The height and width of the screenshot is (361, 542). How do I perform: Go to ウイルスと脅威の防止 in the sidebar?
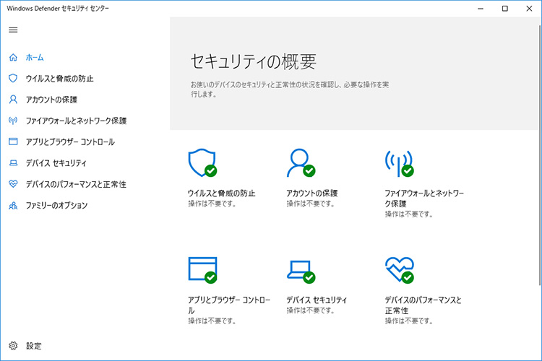click(59, 79)
